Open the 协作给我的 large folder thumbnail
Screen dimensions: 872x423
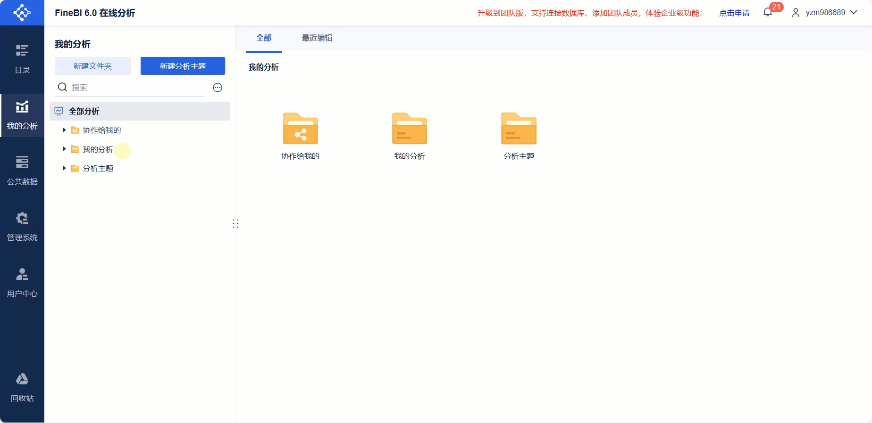coord(301,128)
